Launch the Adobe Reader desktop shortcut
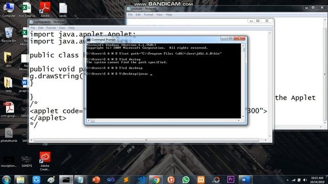328x184 pixels. (45, 9)
